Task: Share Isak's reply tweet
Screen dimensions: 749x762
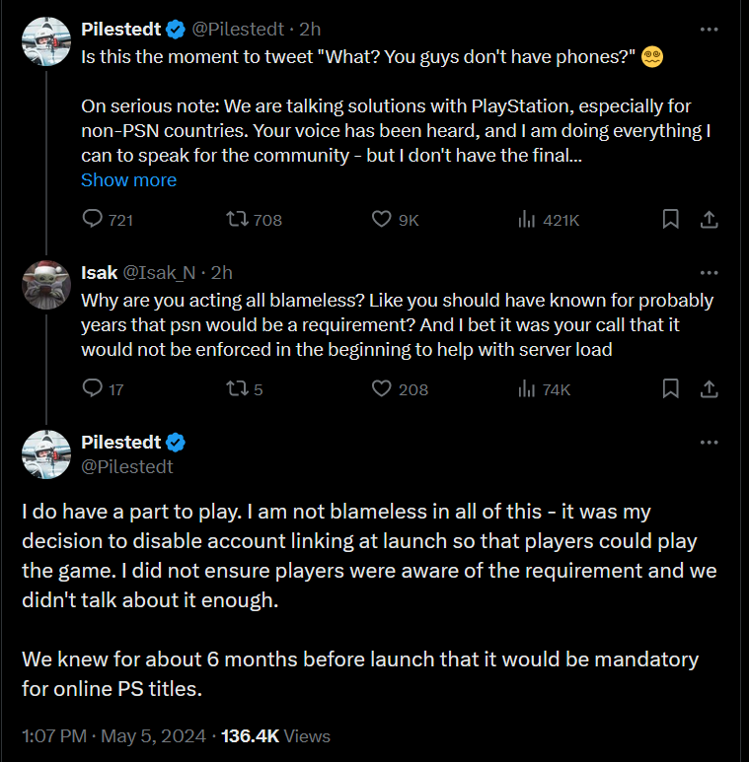Action: [x=708, y=389]
